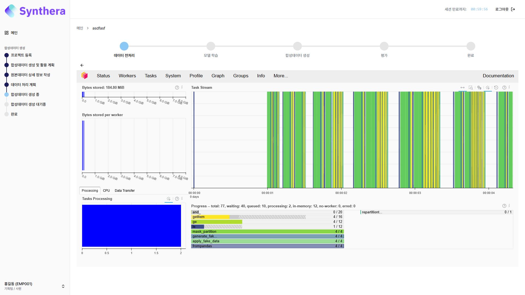Click the back arrow above the dashboard
The width and height of the screenshot is (525, 295).
[x=82, y=65]
